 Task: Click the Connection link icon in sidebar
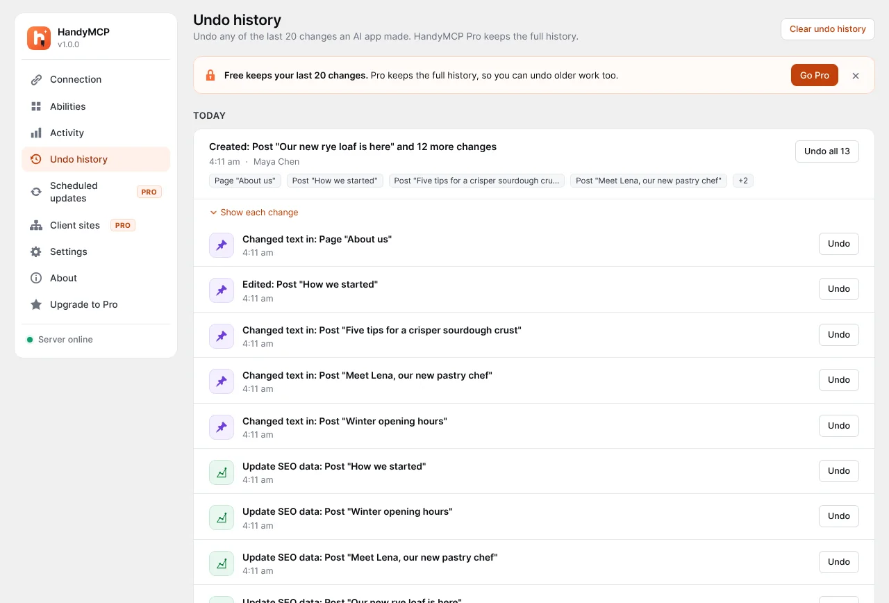coord(36,80)
